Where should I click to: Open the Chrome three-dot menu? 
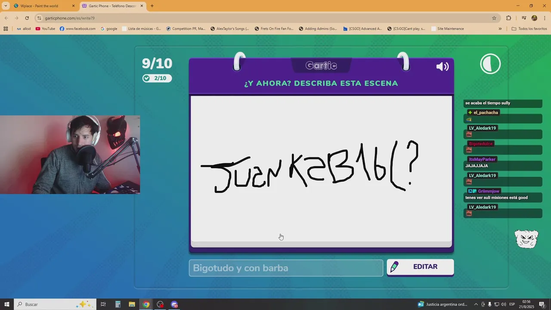545,18
